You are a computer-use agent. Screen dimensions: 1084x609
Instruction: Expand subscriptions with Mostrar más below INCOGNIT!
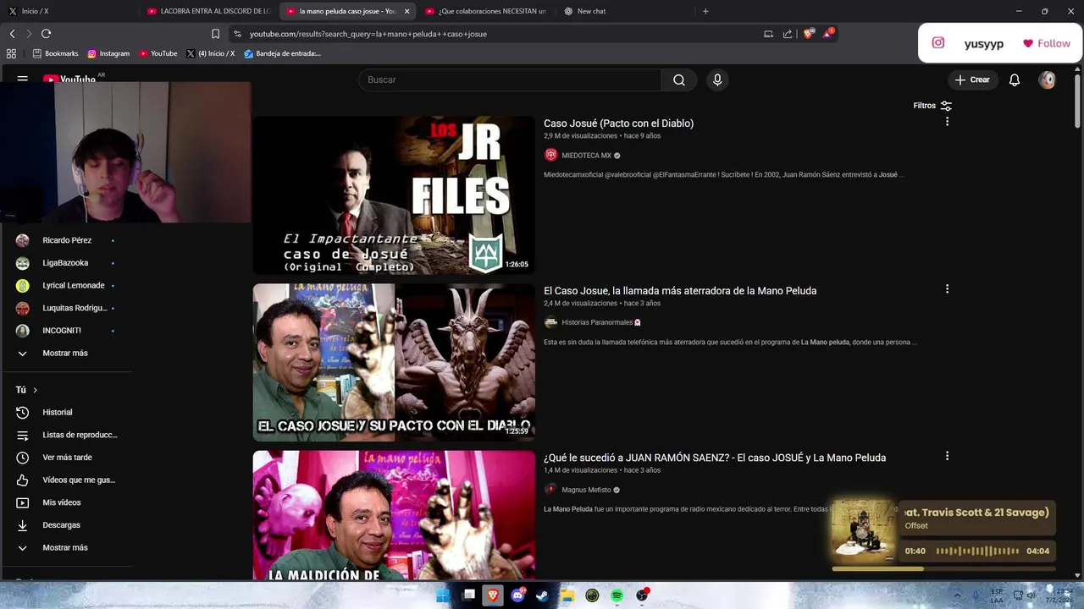tap(65, 353)
